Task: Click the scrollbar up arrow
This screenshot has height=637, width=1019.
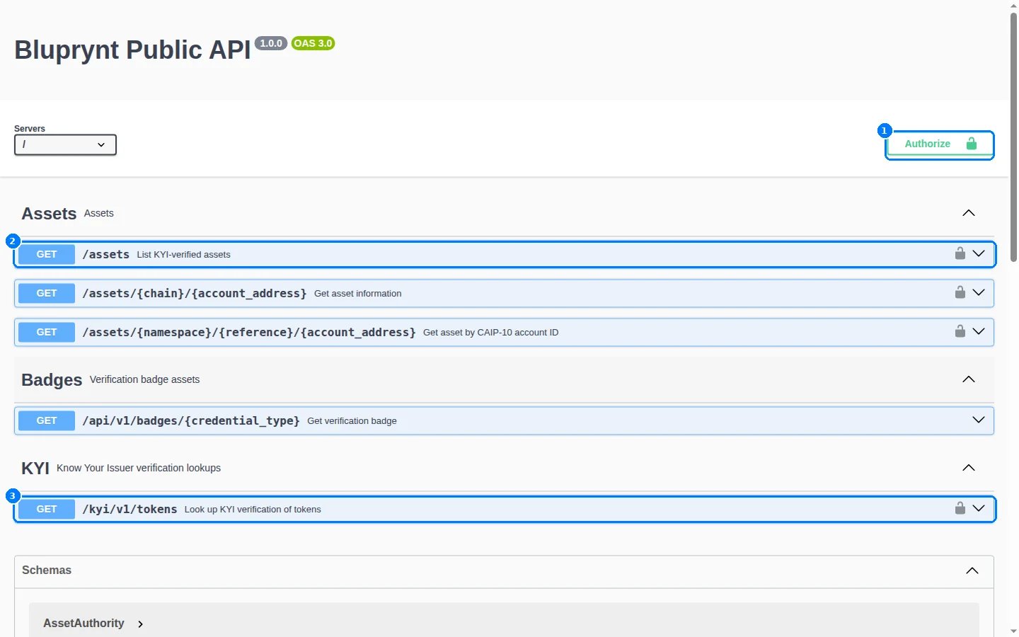Action: point(1013,5)
